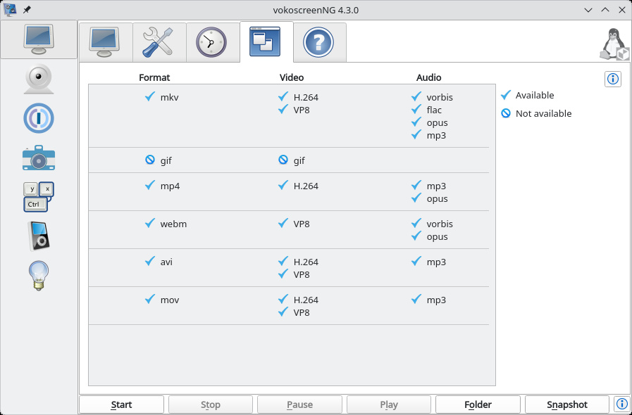Click the Snapshot button
The width and height of the screenshot is (632, 415).
tap(566, 404)
